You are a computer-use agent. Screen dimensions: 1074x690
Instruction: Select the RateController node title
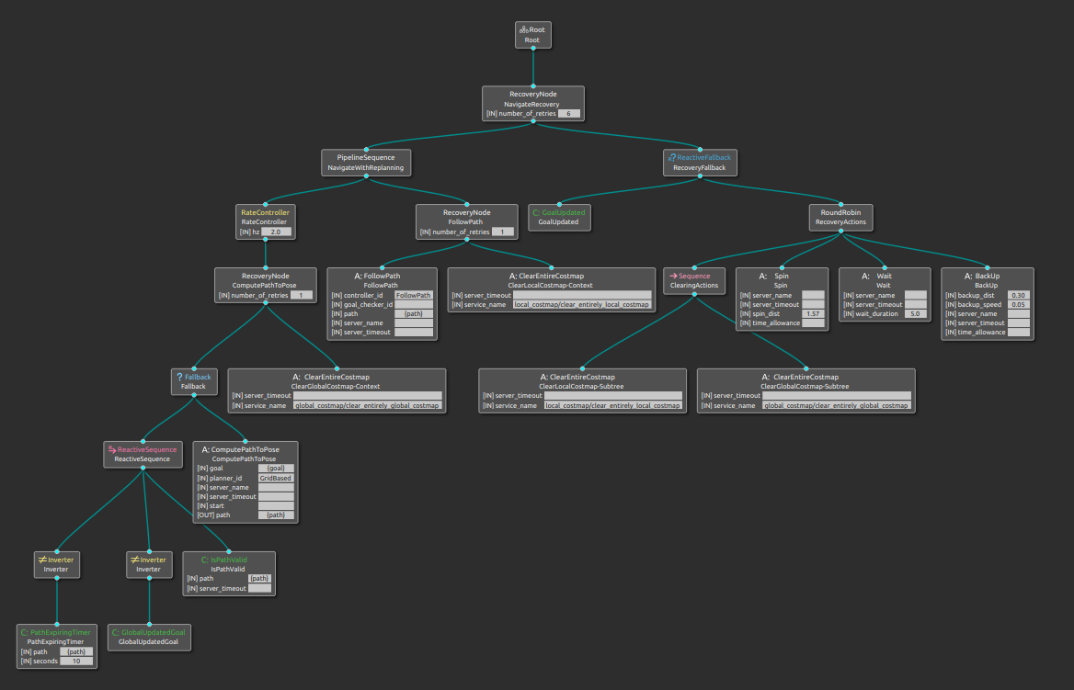(x=265, y=212)
